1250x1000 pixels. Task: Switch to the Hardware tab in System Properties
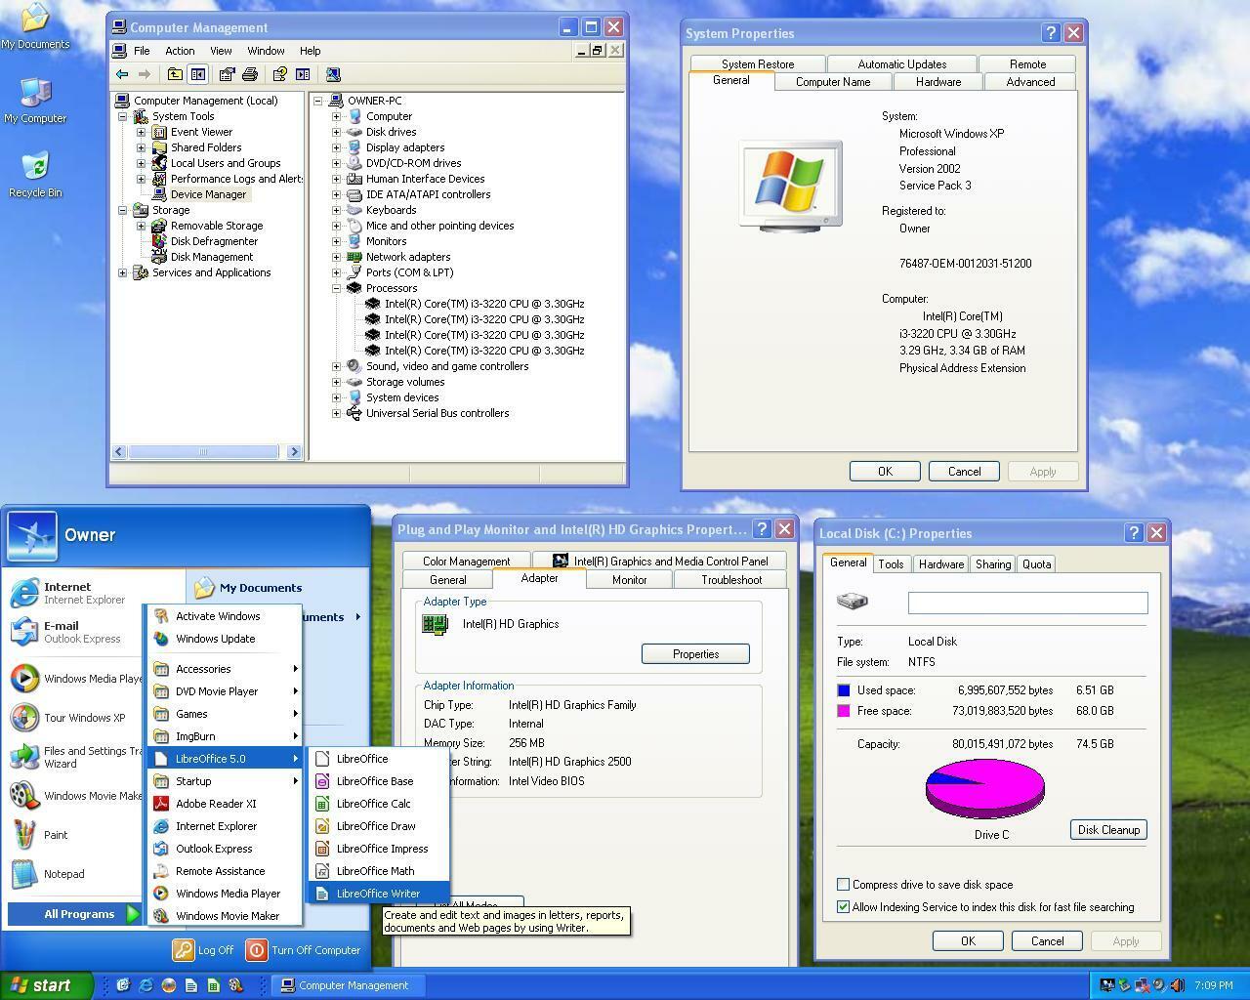[938, 82]
